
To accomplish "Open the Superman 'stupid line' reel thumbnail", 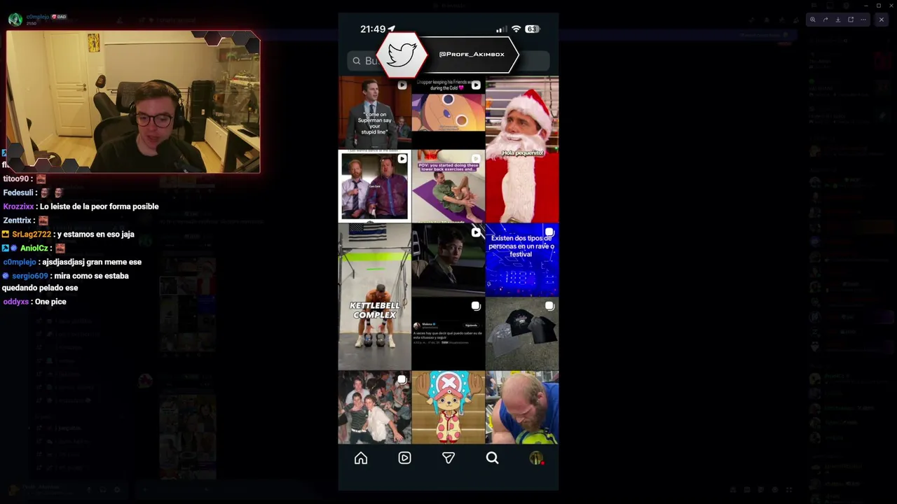I will click(374, 112).
